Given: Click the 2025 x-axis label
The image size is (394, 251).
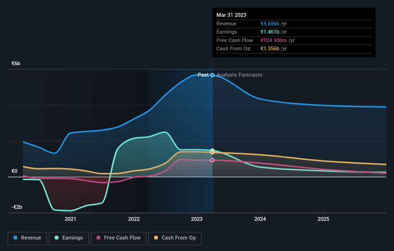Looking at the screenshot, I should tap(323, 219).
